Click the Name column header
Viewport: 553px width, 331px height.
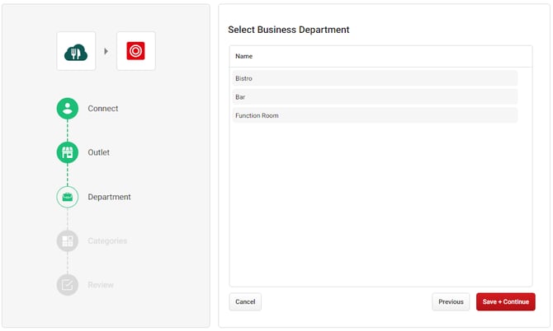click(x=243, y=56)
